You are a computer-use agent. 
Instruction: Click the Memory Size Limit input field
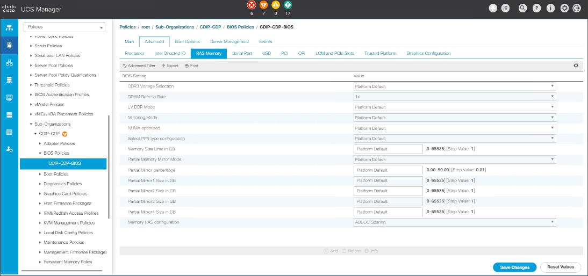point(388,149)
